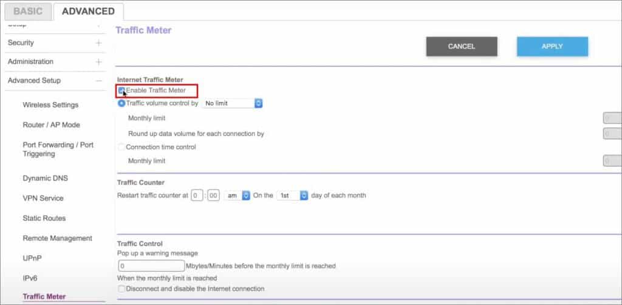Open the Advanced Setup menu item

point(34,81)
